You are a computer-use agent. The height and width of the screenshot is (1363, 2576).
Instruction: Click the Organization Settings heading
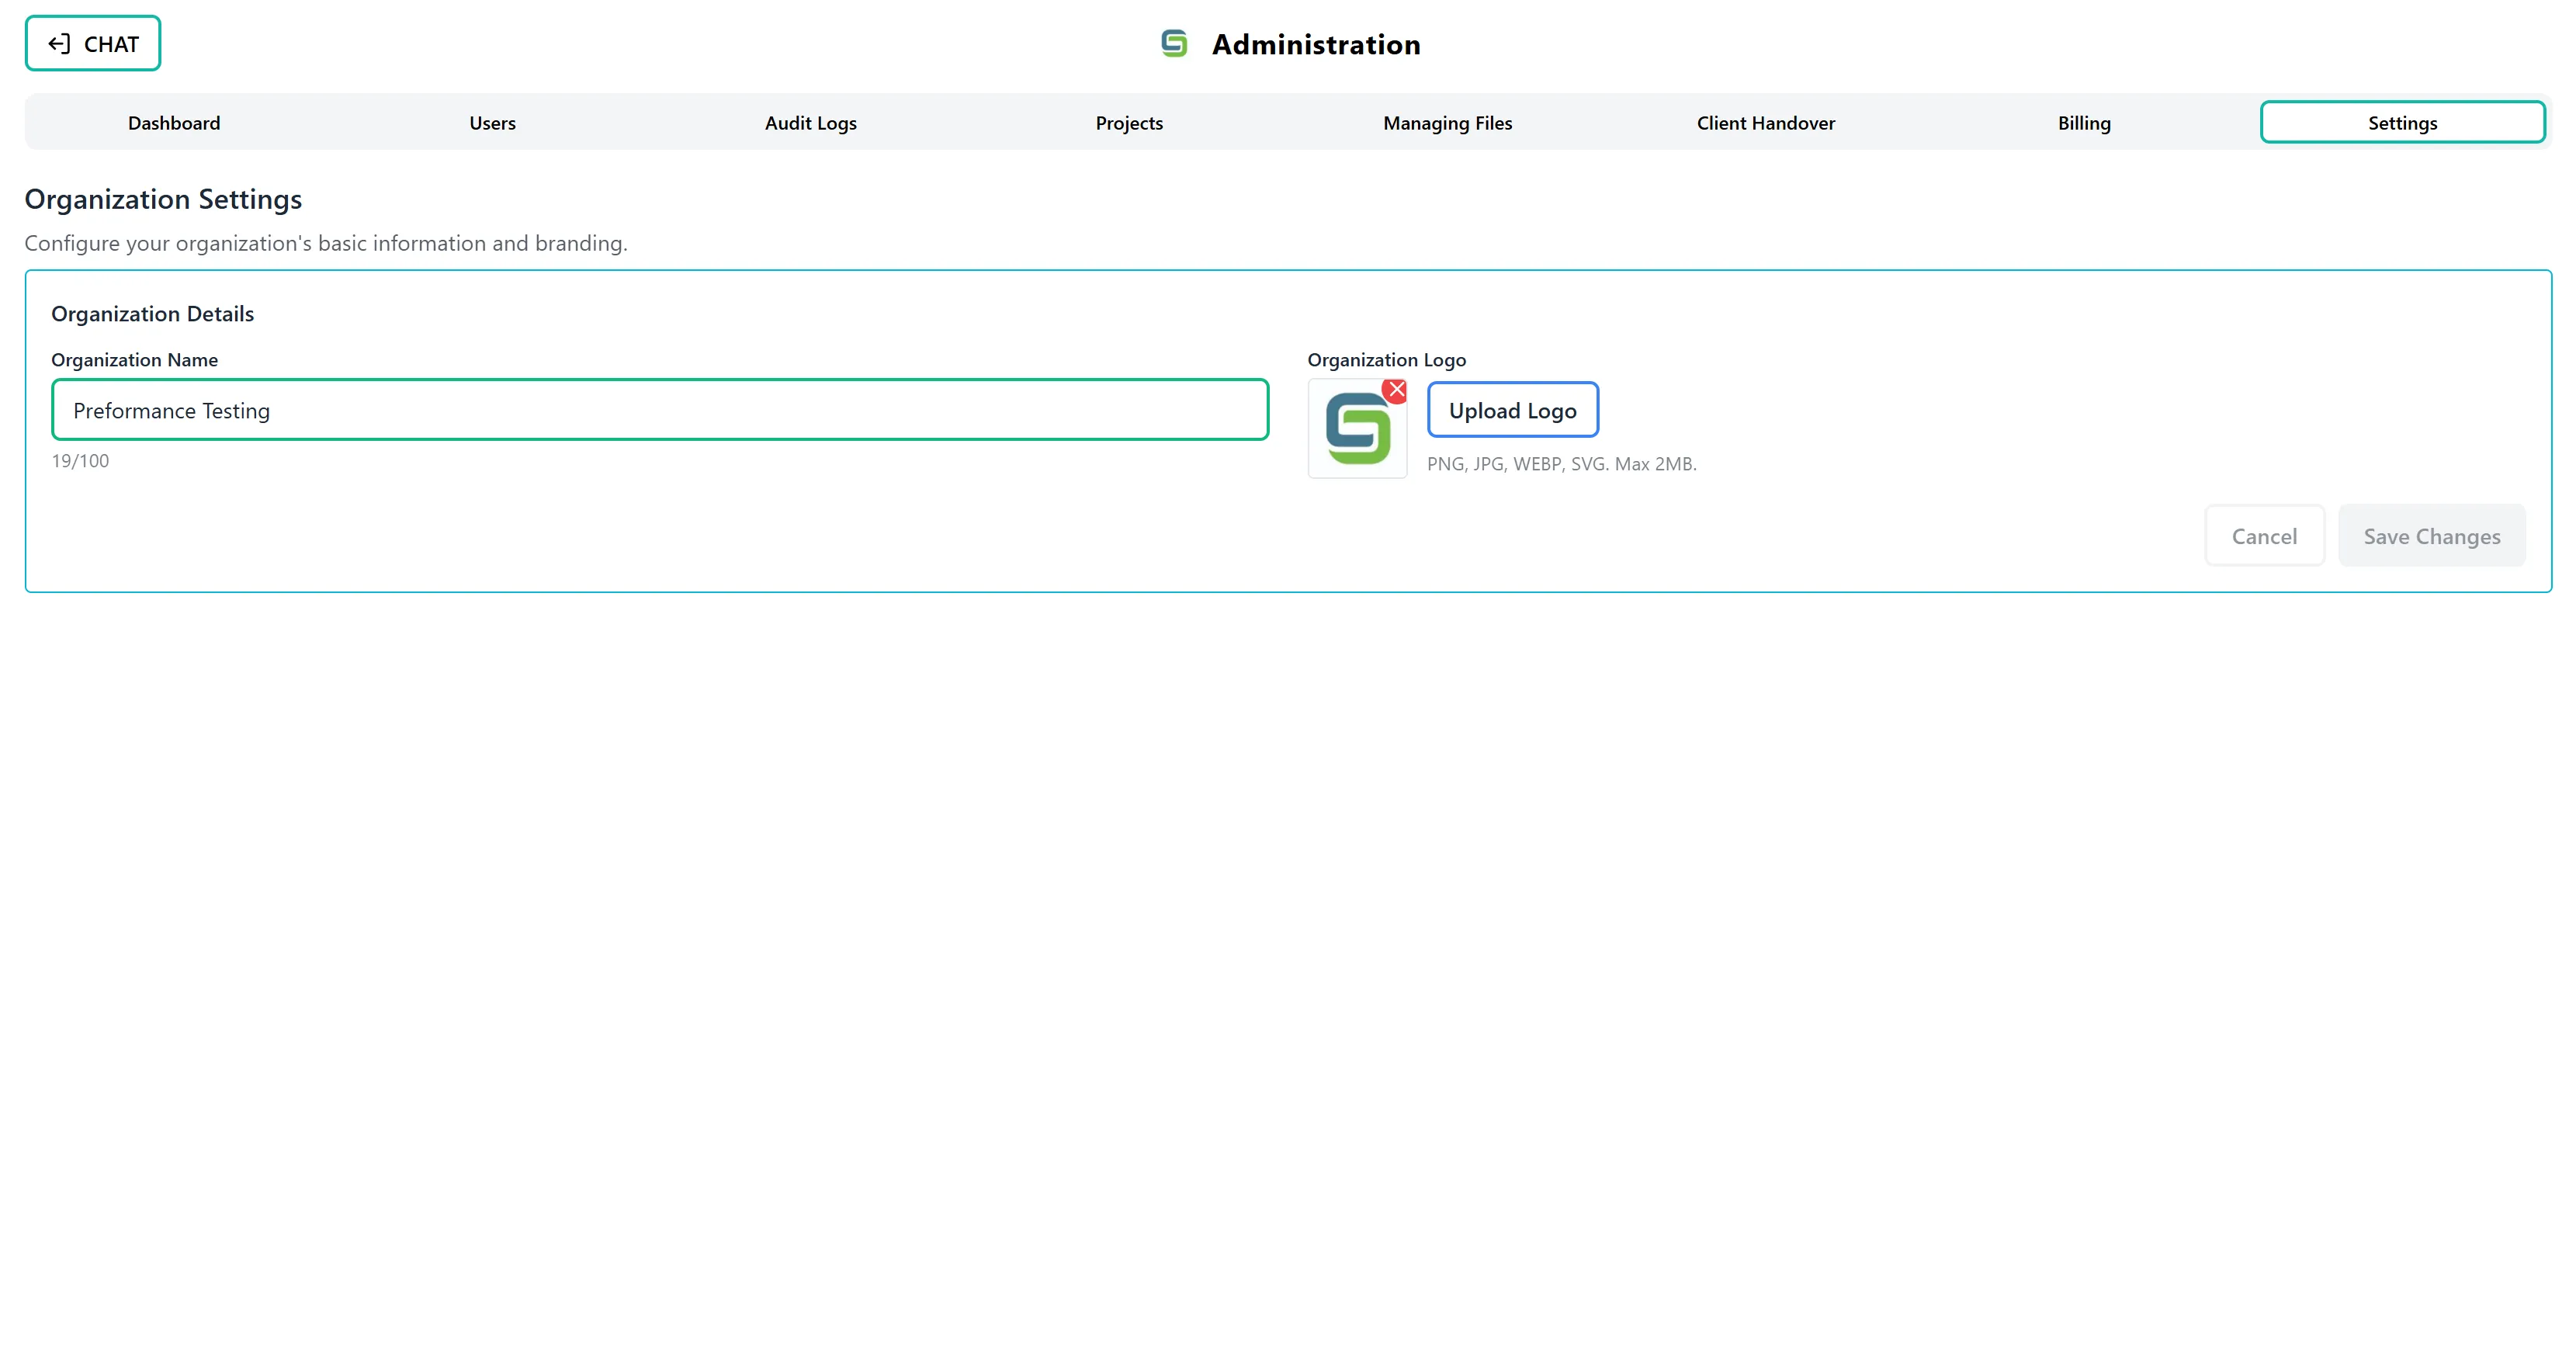click(163, 199)
